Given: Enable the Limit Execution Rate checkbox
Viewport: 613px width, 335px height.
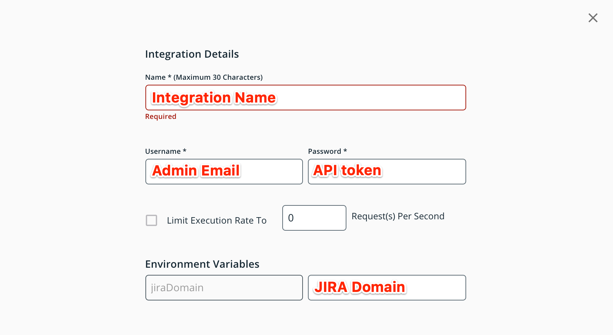Looking at the screenshot, I should pos(151,220).
